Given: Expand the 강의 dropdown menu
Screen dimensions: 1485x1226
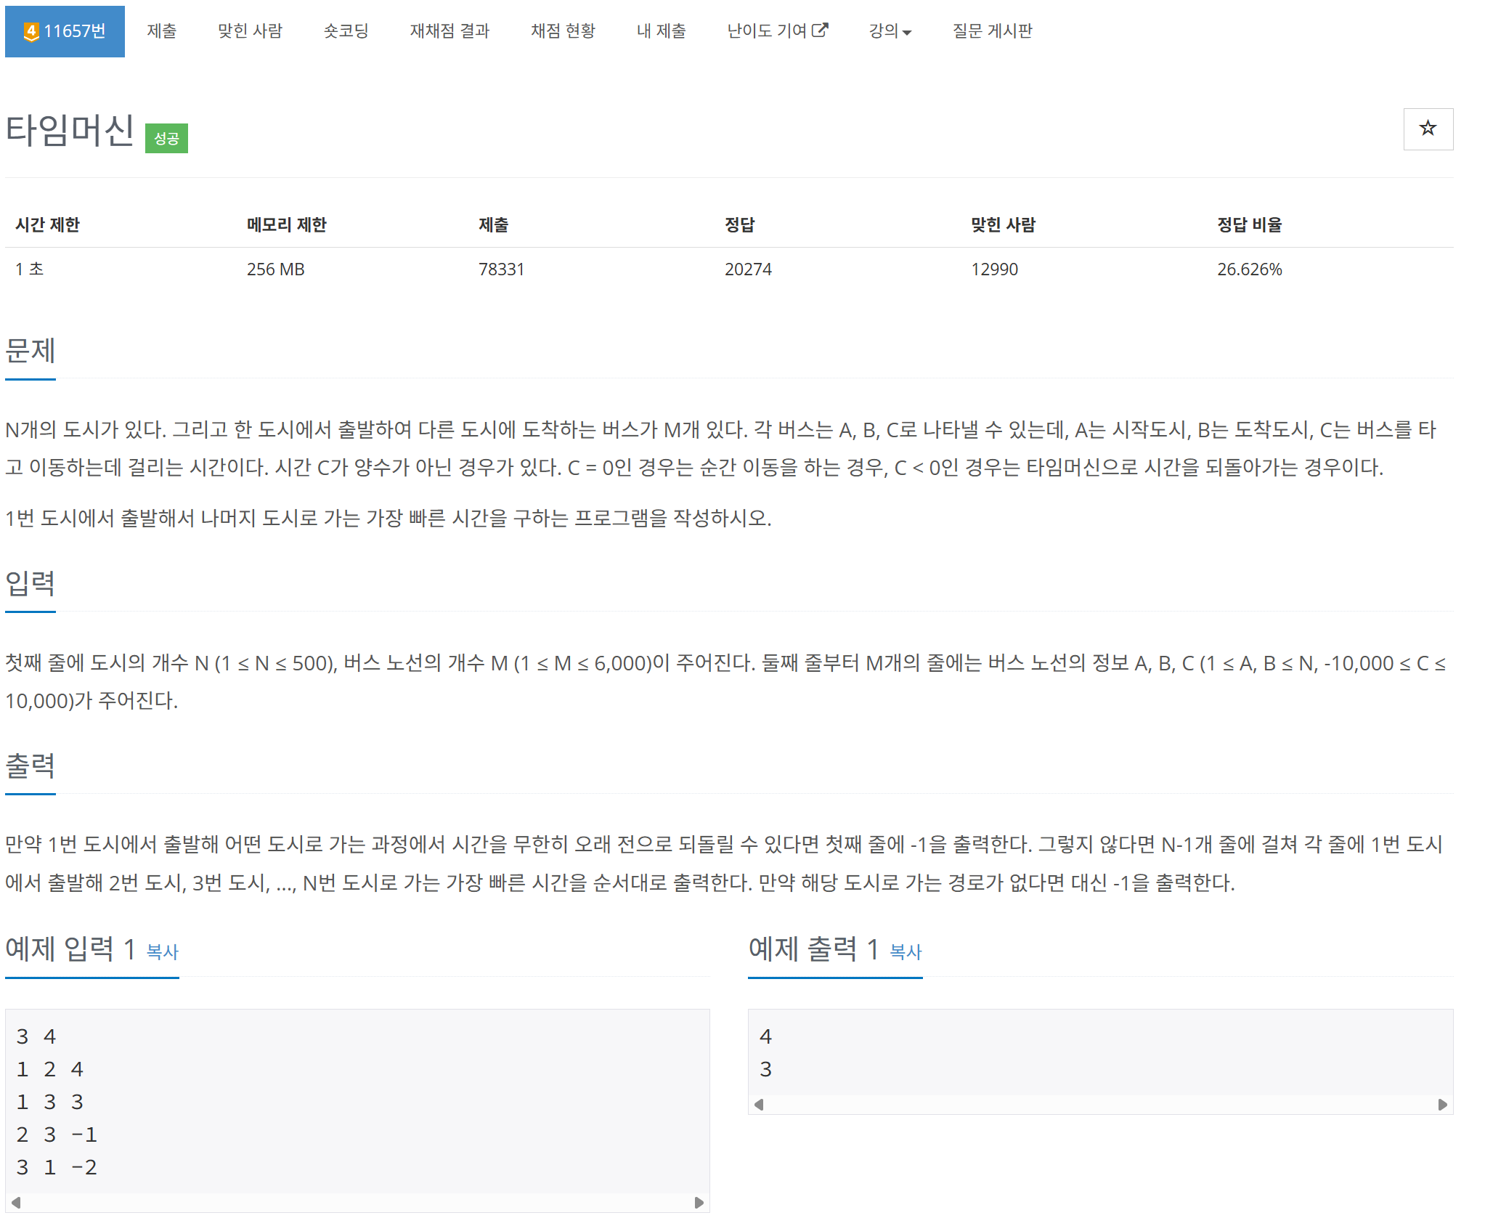Looking at the screenshot, I should tap(890, 31).
